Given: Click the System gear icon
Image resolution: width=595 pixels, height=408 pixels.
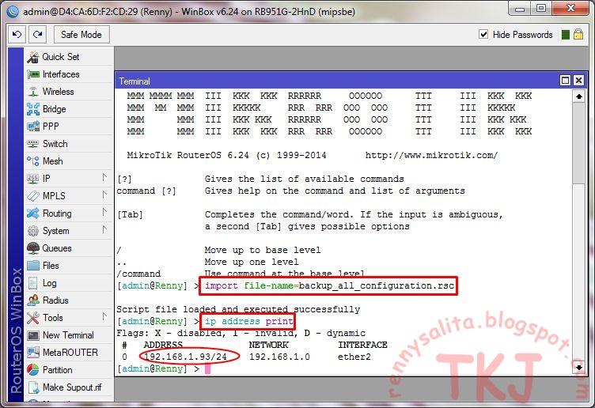Looking at the screenshot, I should click(33, 231).
